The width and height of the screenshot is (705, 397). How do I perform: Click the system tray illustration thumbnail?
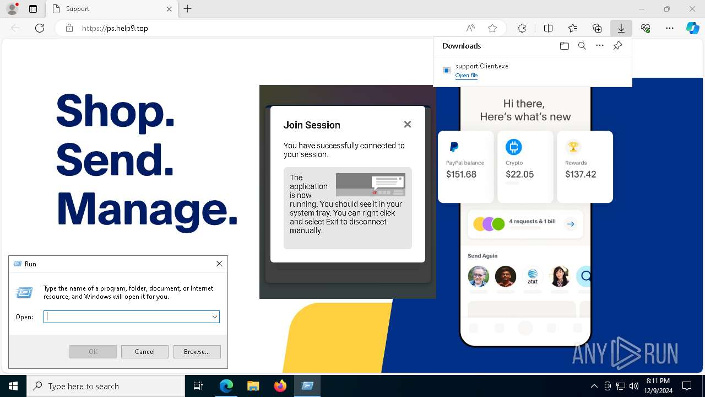[x=371, y=185]
